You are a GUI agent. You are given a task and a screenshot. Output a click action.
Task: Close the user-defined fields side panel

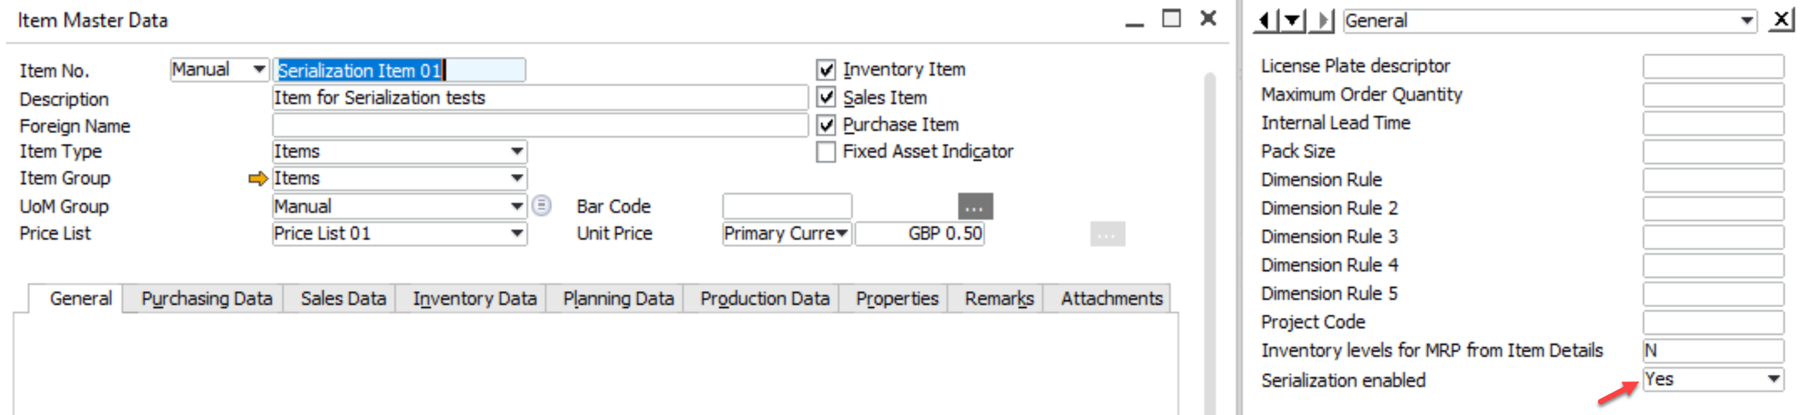tap(1781, 19)
